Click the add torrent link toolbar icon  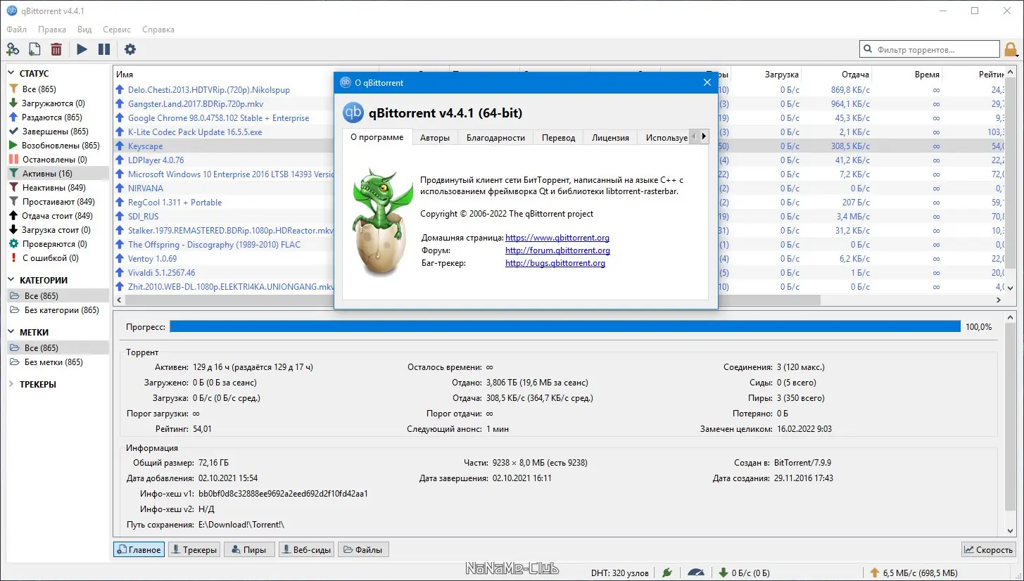click(x=13, y=49)
